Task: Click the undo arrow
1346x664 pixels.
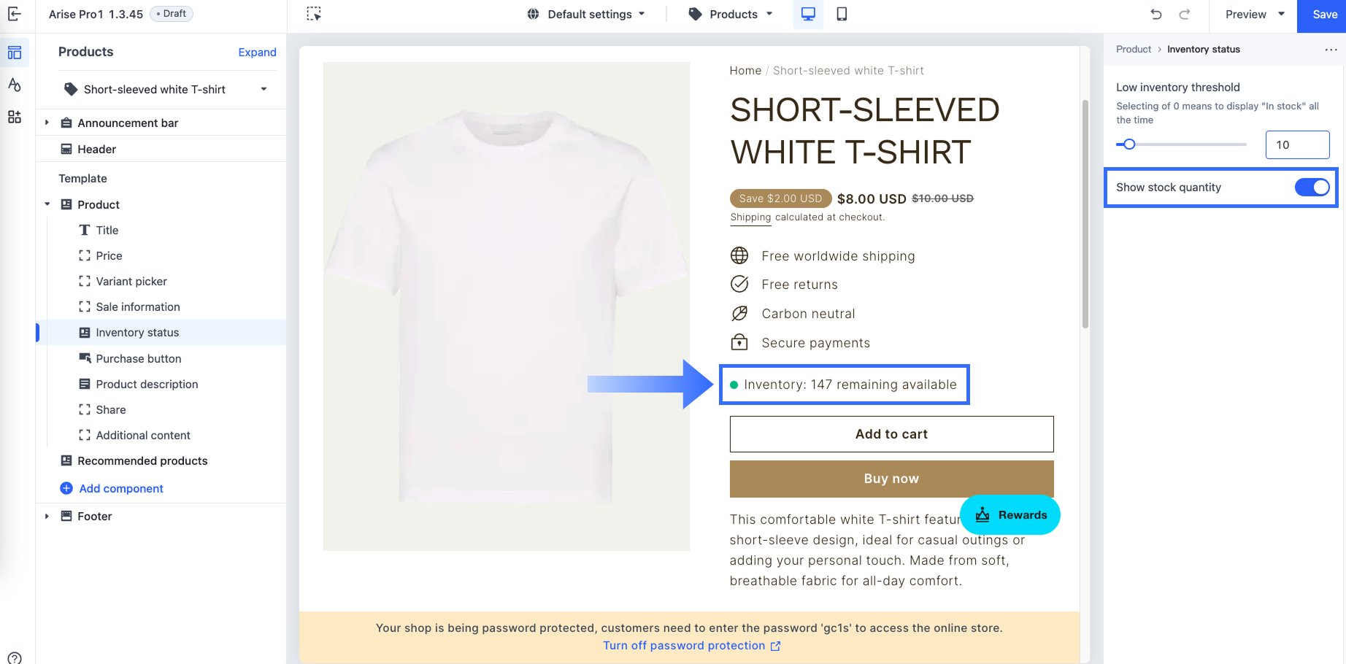Action: (x=1156, y=14)
